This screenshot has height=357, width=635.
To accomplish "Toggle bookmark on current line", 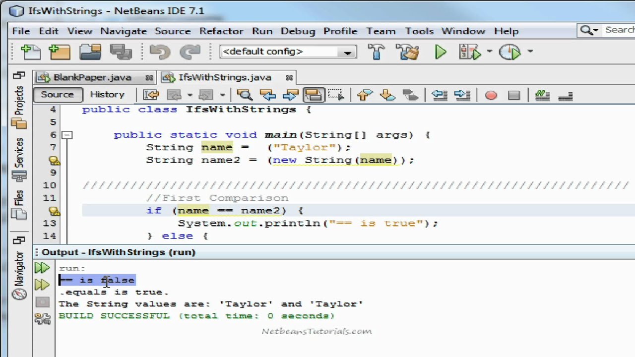I will coord(410,95).
